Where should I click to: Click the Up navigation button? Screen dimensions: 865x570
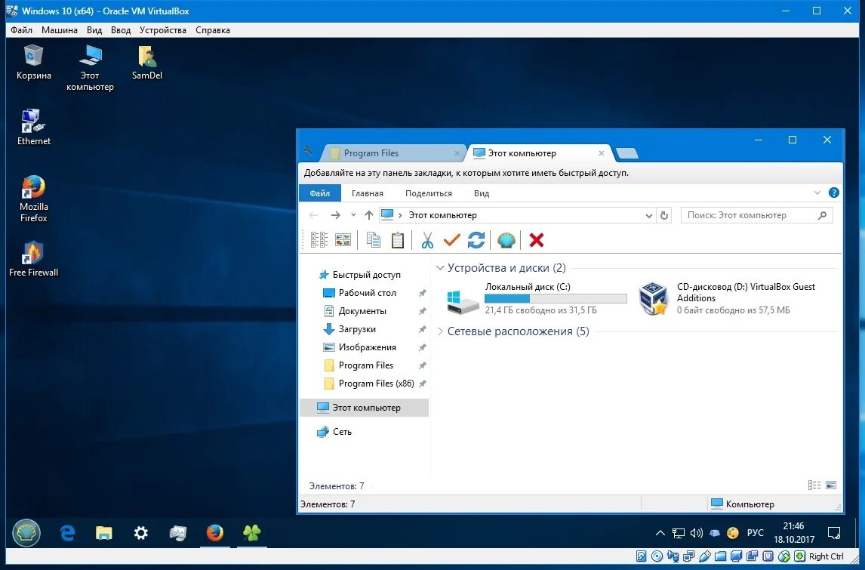click(369, 215)
